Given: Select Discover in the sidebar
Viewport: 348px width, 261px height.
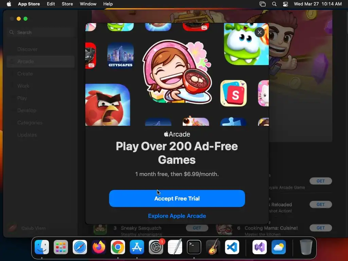Looking at the screenshot, I should 41,49.
